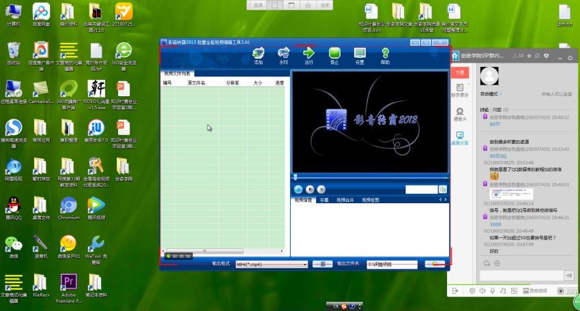Click the FileRecv folder desktop icon

pyautogui.click(x=42, y=286)
